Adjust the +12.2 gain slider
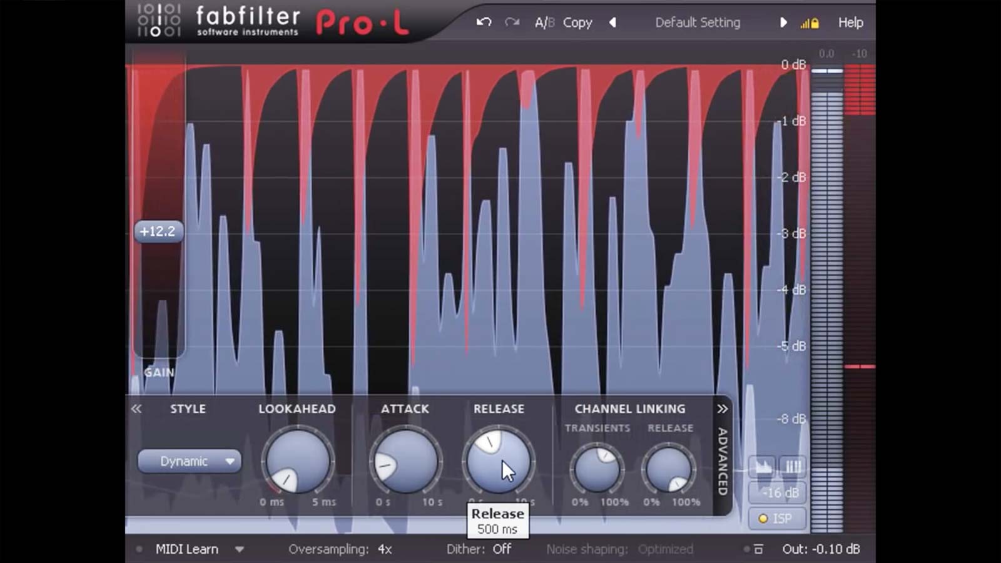 coord(158,231)
